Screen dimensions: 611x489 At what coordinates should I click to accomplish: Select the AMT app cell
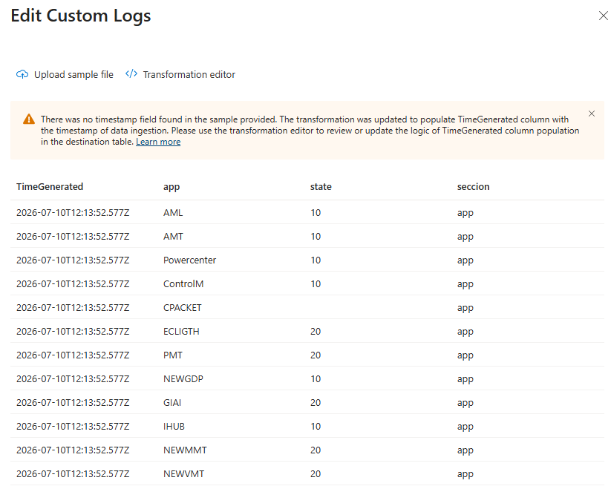pos(173,236)
